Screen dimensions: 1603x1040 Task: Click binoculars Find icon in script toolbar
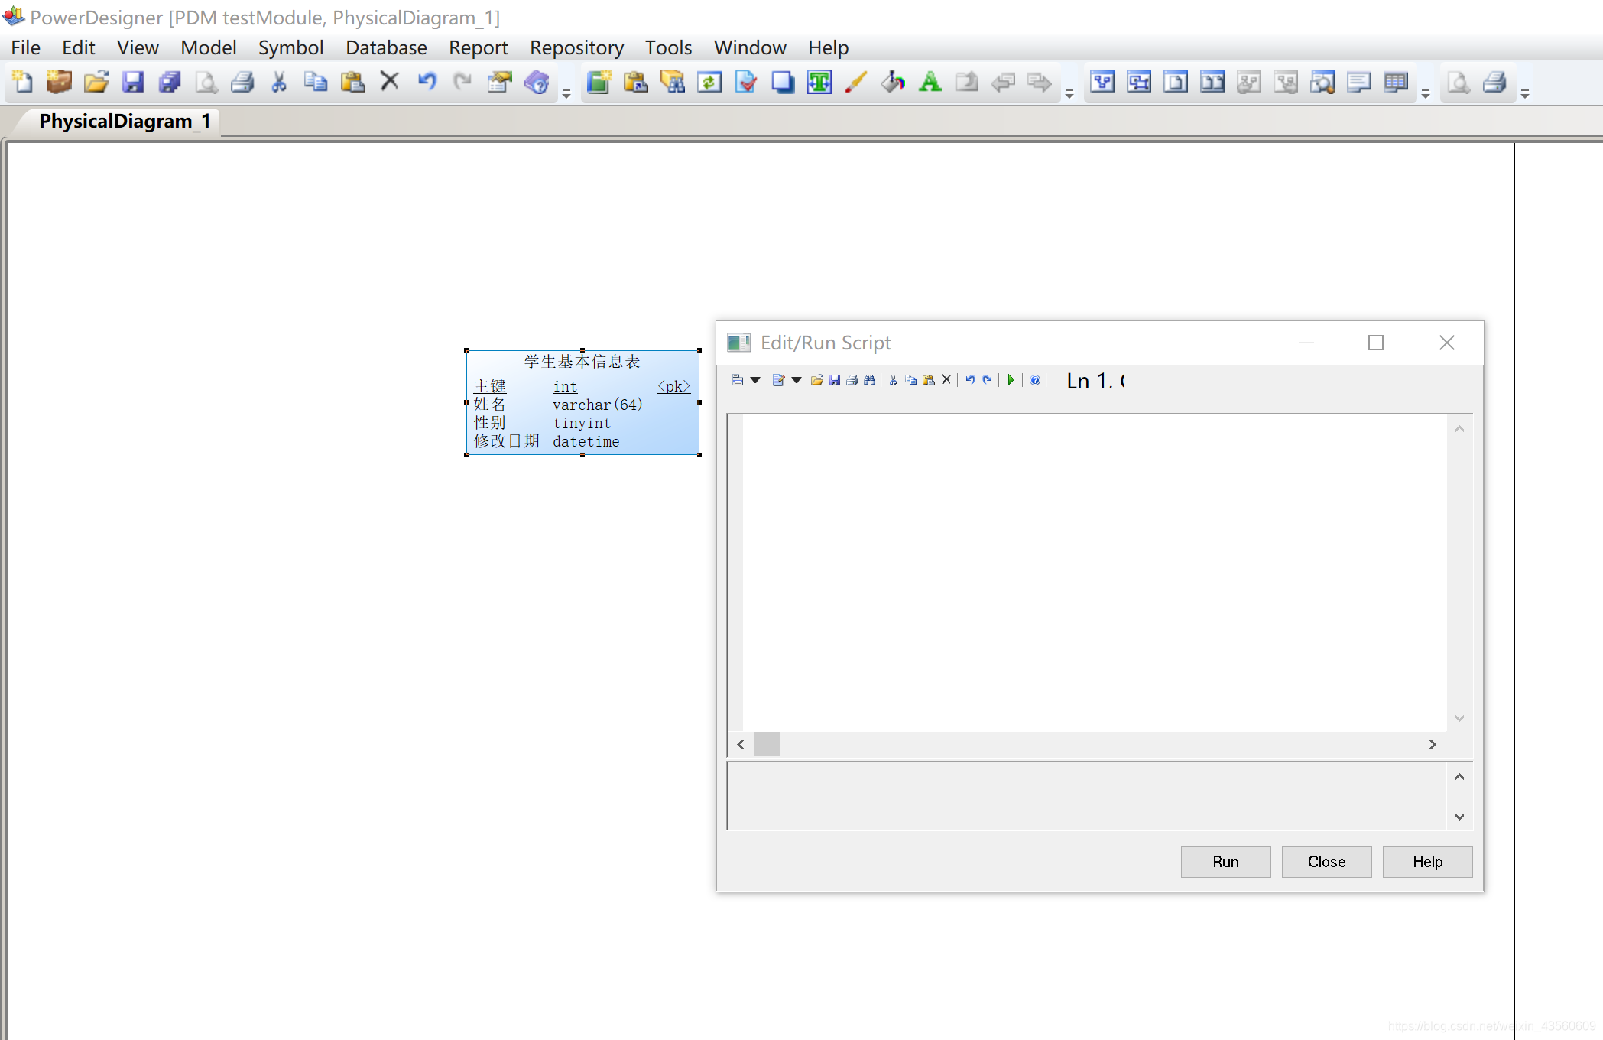tap(870, 380)
